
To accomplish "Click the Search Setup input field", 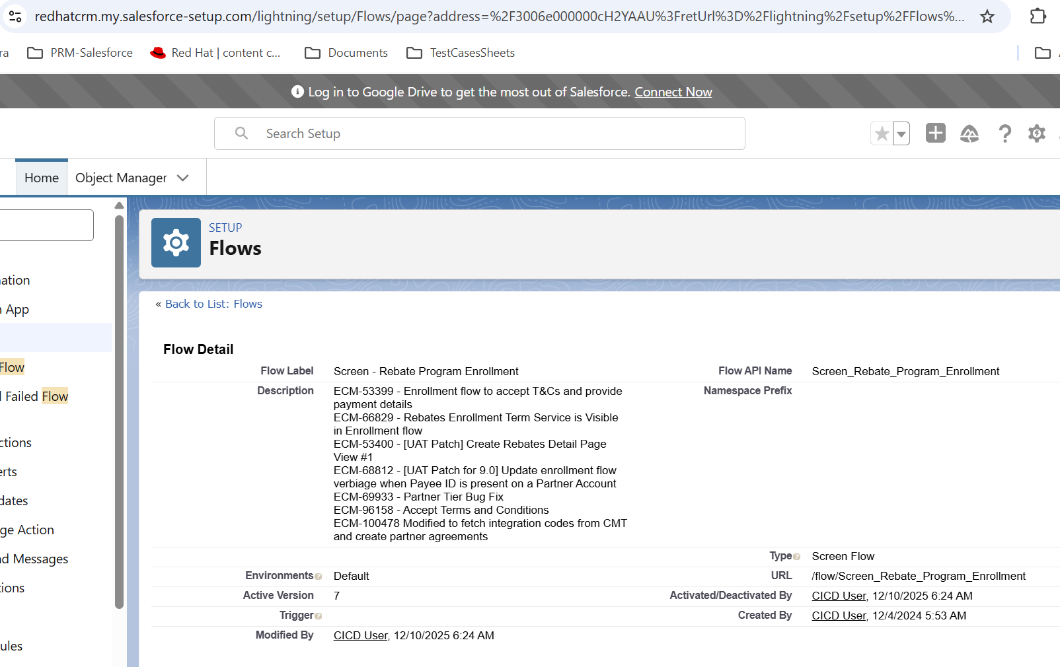I will (480, 133).
